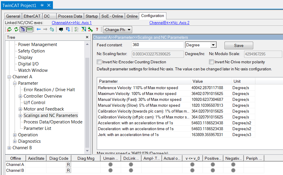This screenshot has width=283, height=175.
Task: Open the SoE - Online tab
Action: 112,16
